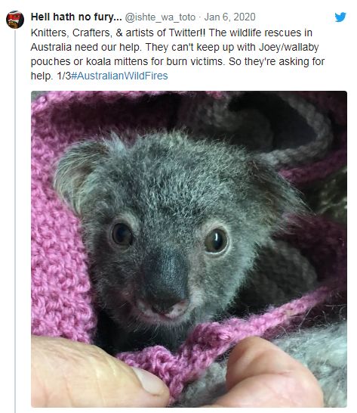Follow the #AustralianWildFires hashtag link
The width and height of the screenshot is (357, 413).
pos(119,76)
